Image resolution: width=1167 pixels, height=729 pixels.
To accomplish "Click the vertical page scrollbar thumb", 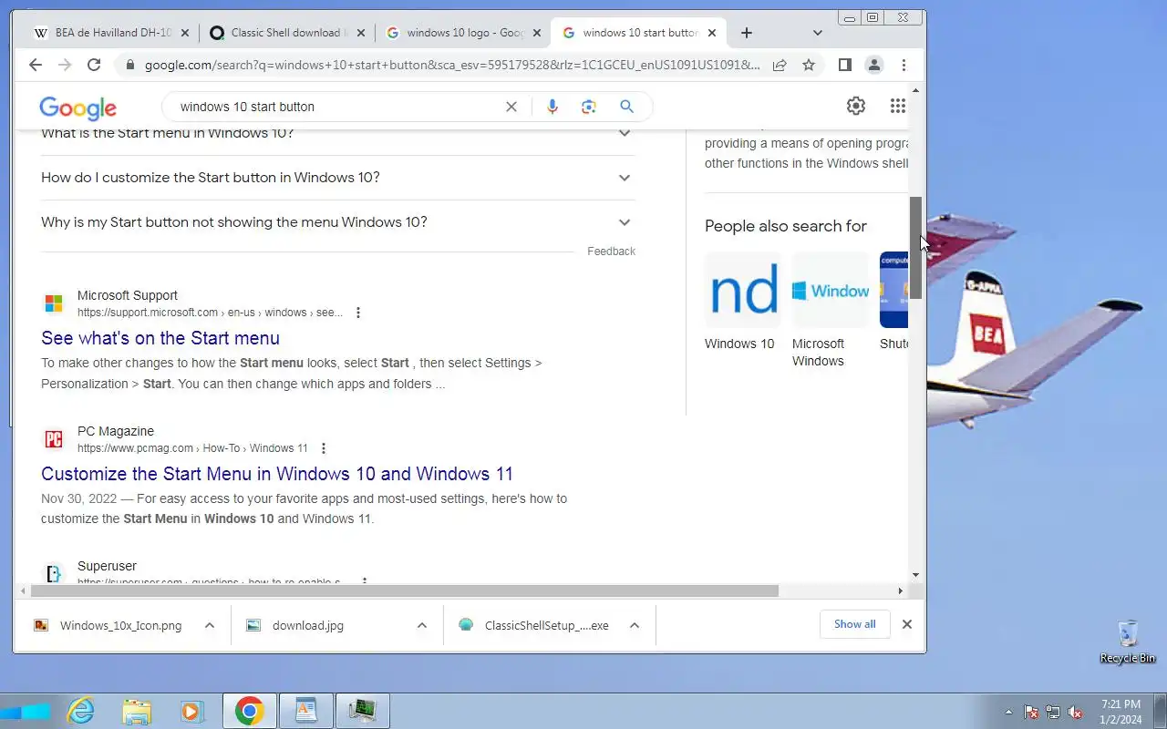I will coord(916,248).
